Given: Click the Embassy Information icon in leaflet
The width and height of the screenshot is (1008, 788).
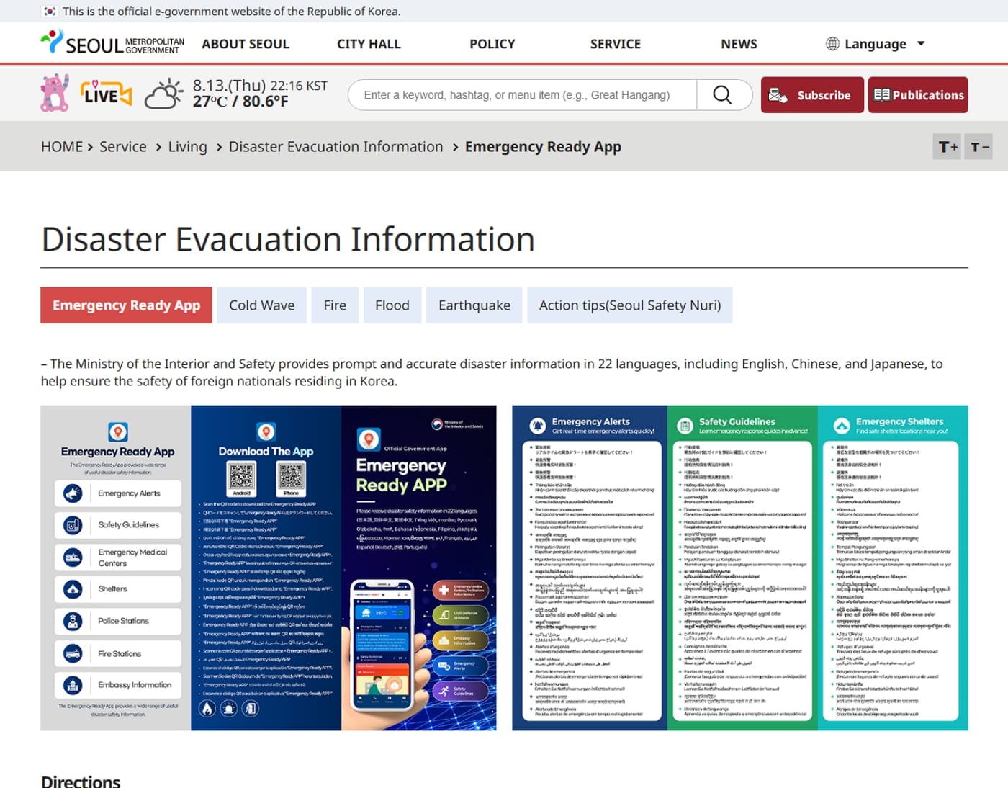Looking at the screenshot, I should 73,685.
